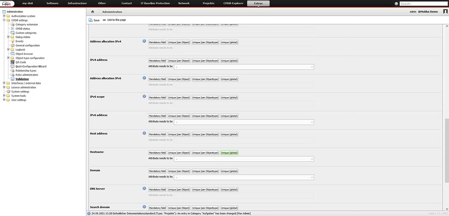Viewport: 449px width, 216px height.
Task: Open 'Attribute needs to be' dropdown for Domain
Action: click(244, 177)
